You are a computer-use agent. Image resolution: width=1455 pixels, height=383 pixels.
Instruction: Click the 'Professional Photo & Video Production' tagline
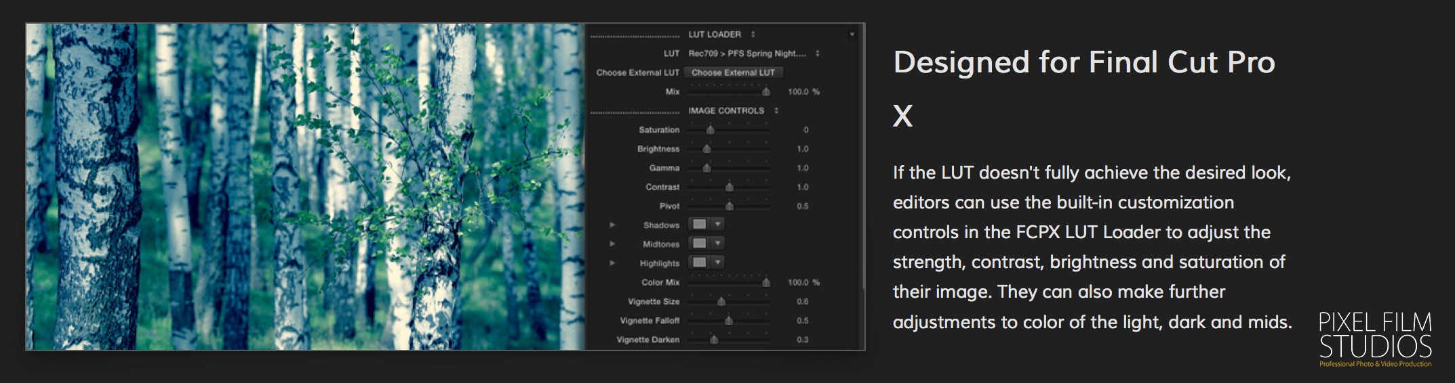pos(1375,364)
